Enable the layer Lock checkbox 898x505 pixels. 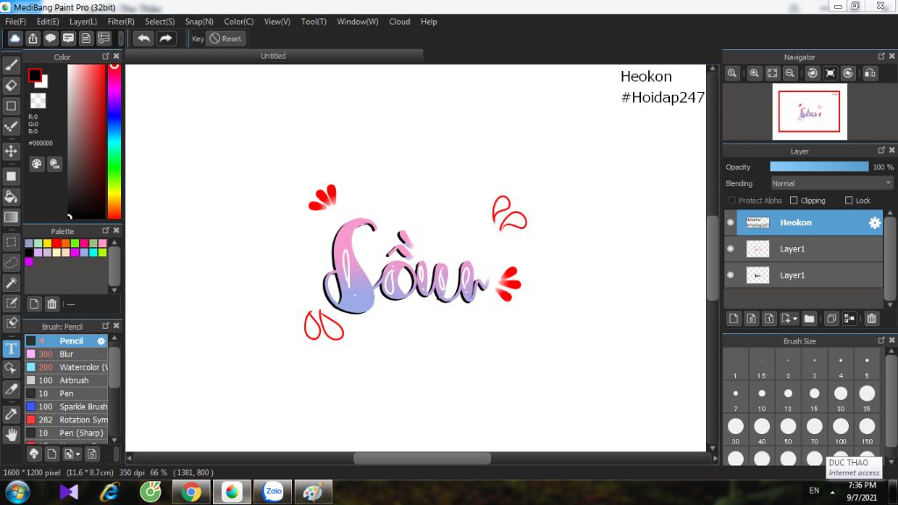[x=849, y=201]
